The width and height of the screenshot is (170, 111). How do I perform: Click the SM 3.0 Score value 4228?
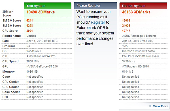(x=29, y=26)
